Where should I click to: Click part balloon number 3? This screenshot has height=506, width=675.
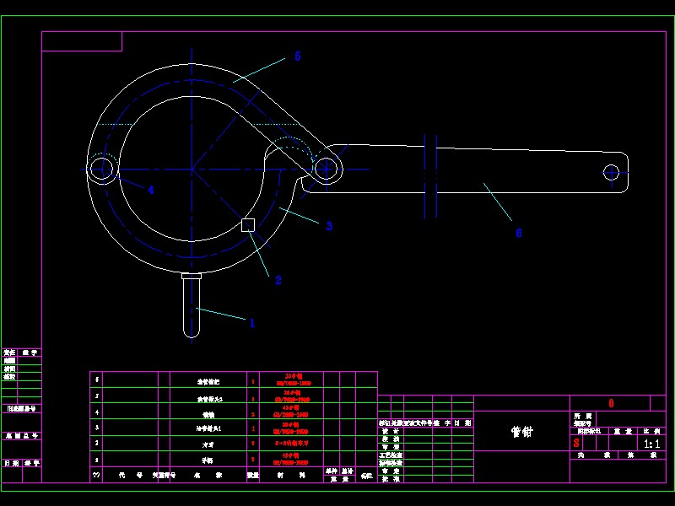click(329, 226)
